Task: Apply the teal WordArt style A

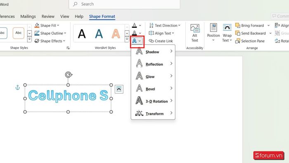Action: pos(99,34)
